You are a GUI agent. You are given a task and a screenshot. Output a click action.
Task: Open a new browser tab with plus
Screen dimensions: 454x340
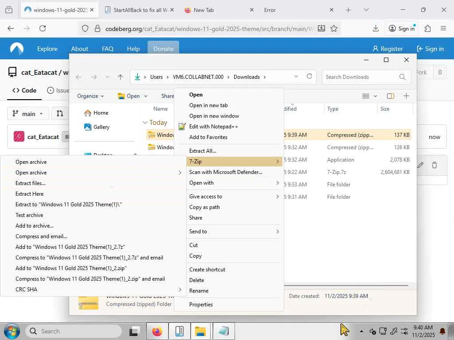tap(348, 10)
